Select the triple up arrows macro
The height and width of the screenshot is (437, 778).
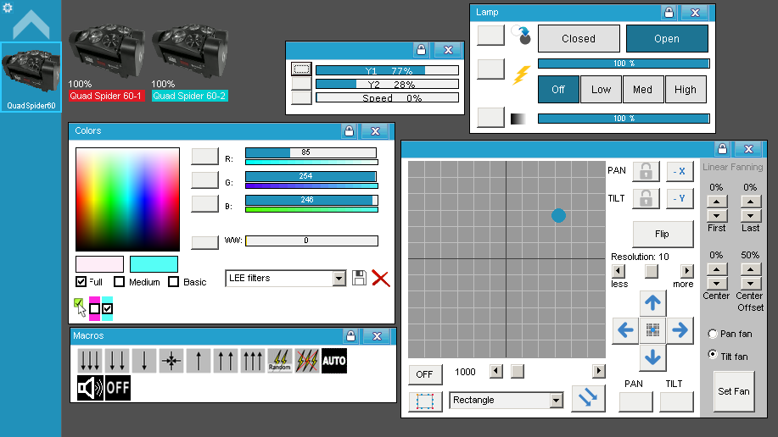click(x=253, y=360)
